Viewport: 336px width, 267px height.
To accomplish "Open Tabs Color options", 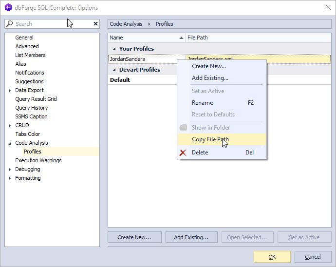I will click(x=27, y=134).
